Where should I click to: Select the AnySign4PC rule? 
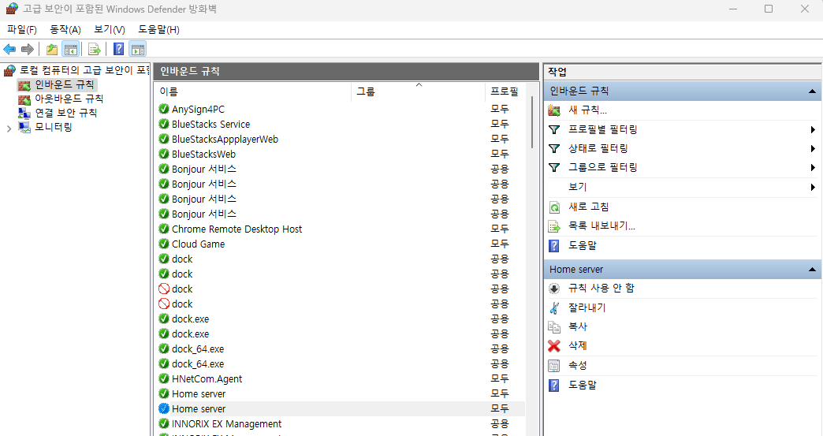point(198,109)
